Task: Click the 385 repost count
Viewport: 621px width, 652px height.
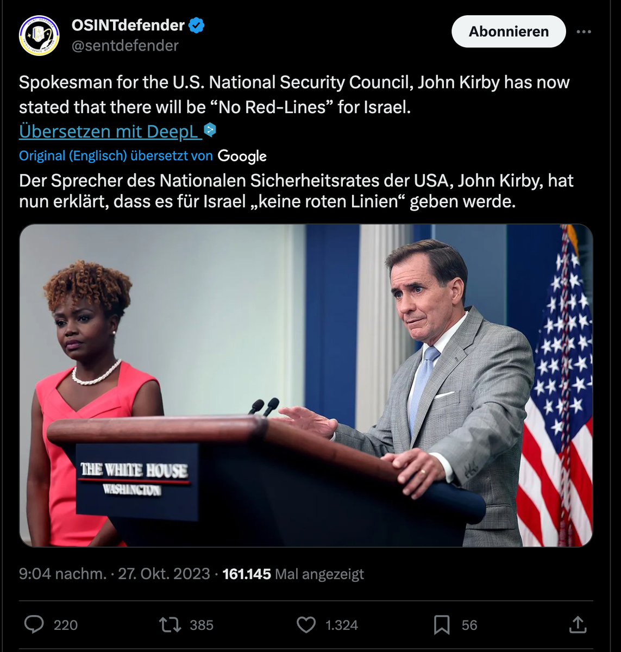Action: click(x=202, y=625)
